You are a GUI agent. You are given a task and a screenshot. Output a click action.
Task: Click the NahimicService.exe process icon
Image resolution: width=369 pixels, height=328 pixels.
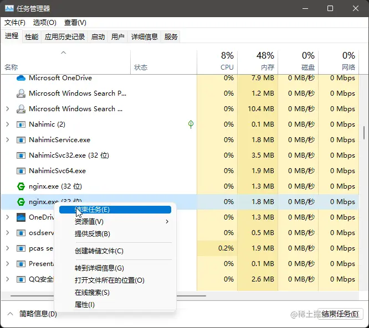point(21,140)
